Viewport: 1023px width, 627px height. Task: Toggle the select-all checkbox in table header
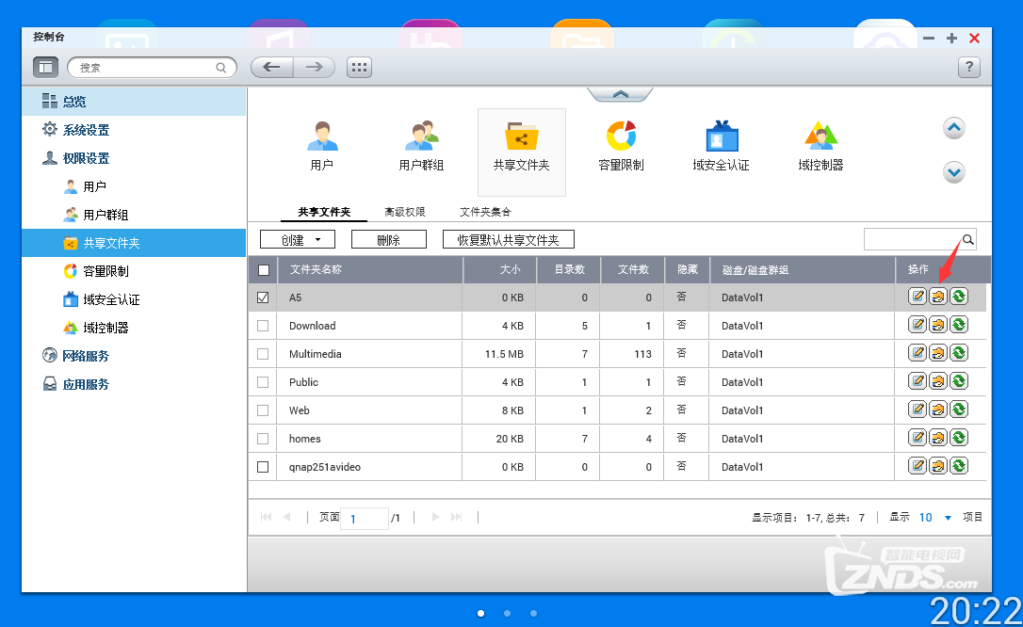[x=264, y=270]
